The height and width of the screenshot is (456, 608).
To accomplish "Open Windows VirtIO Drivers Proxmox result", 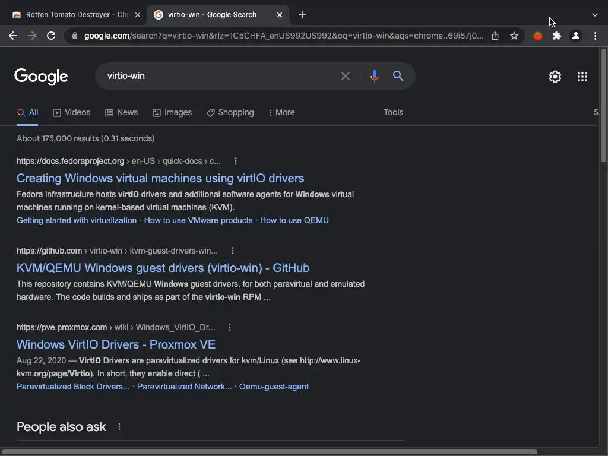I will point(116,345).
